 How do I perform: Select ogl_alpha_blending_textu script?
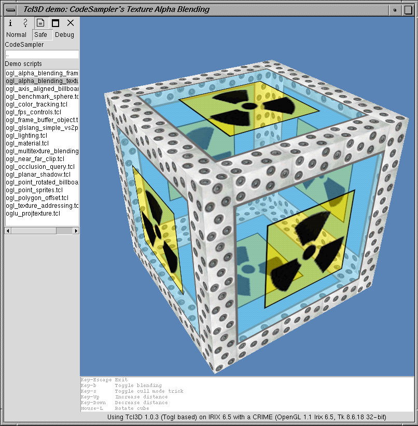[x=42, y=81]
